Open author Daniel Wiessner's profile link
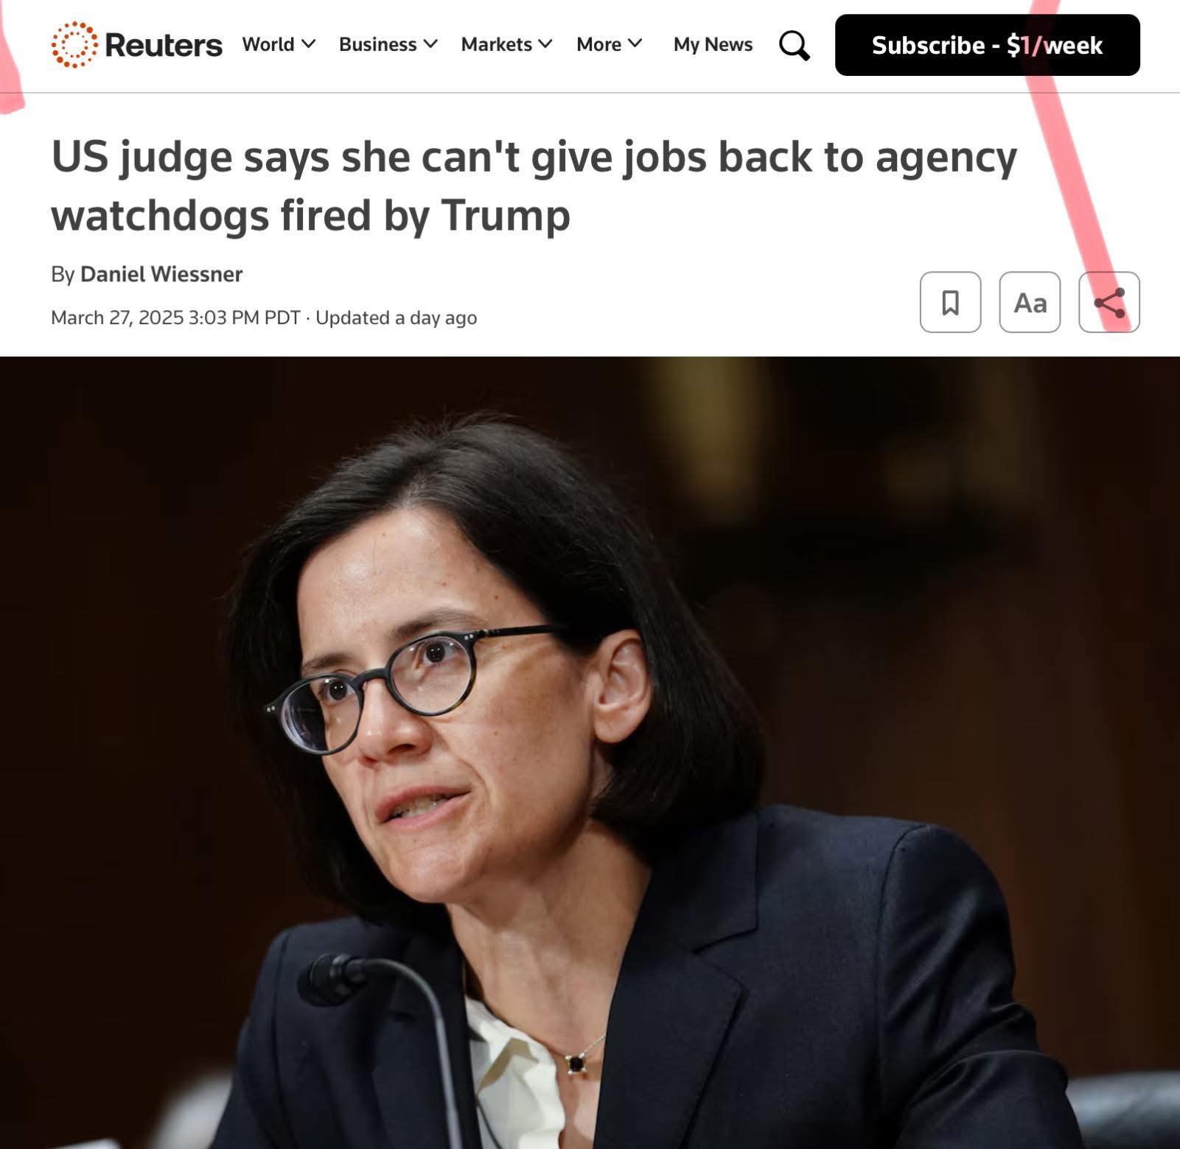Viewport: 1180px width, 1149px height. 161,274
